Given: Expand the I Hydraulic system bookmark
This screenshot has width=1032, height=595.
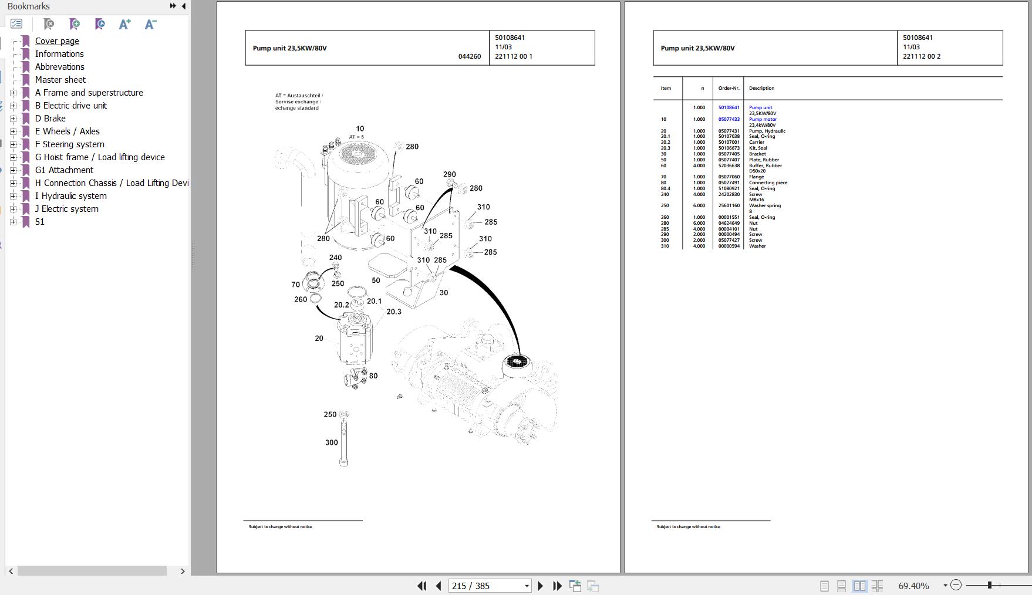Looking at the screenshot, I should (13, 196).
